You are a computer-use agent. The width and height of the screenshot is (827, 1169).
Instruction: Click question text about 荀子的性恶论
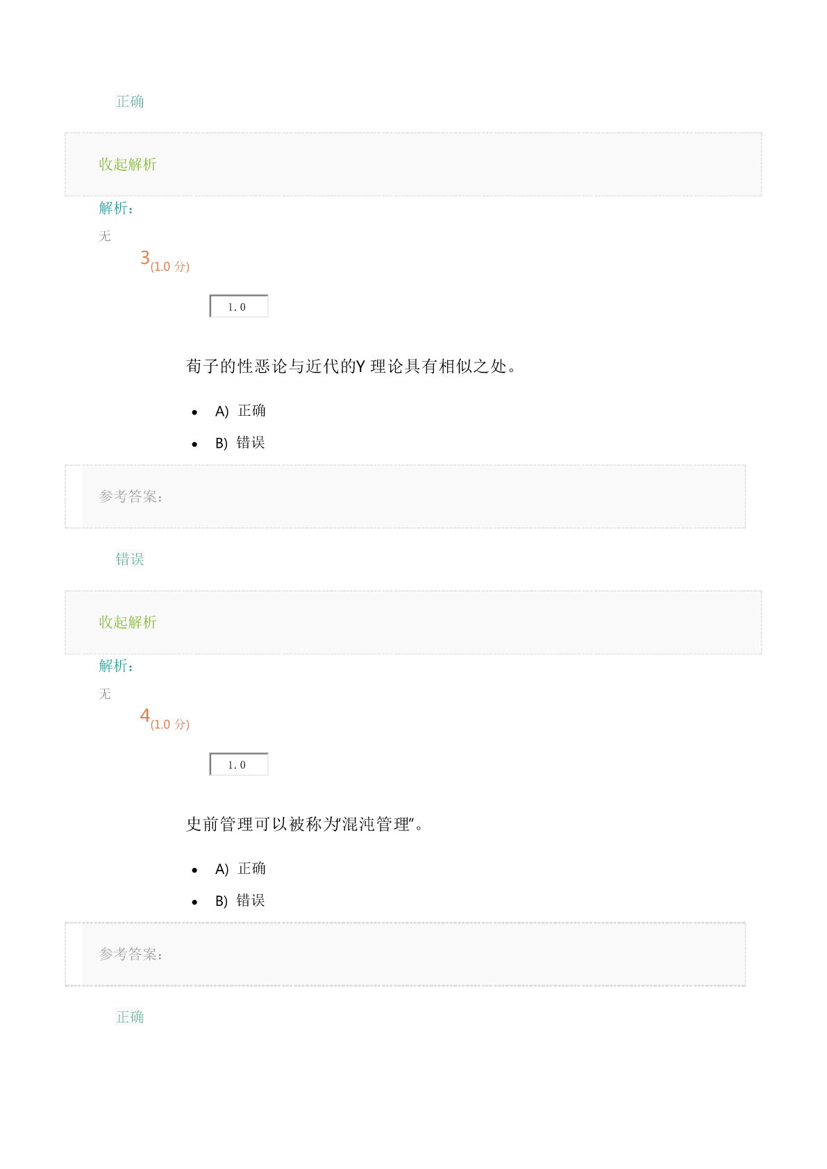[x=351, y=367]
